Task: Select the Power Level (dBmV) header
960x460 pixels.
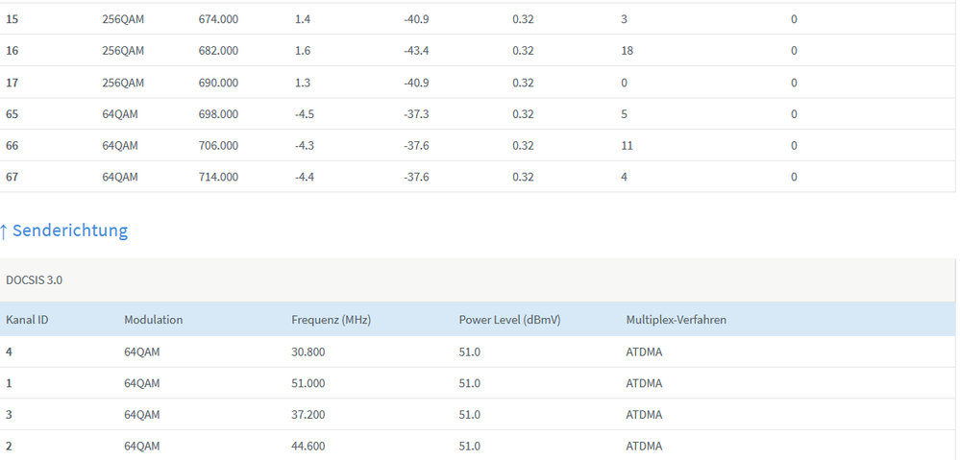Action: pyautogui.click(x=505, y=320)
